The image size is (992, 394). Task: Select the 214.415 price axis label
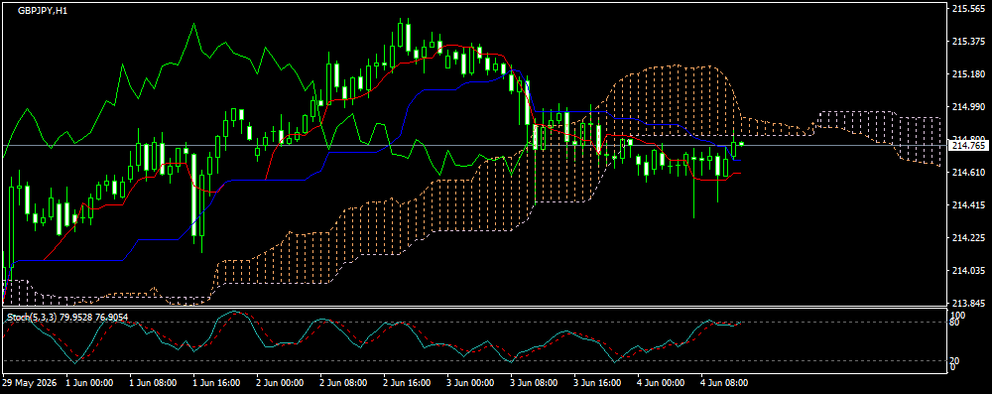[968, 205]
